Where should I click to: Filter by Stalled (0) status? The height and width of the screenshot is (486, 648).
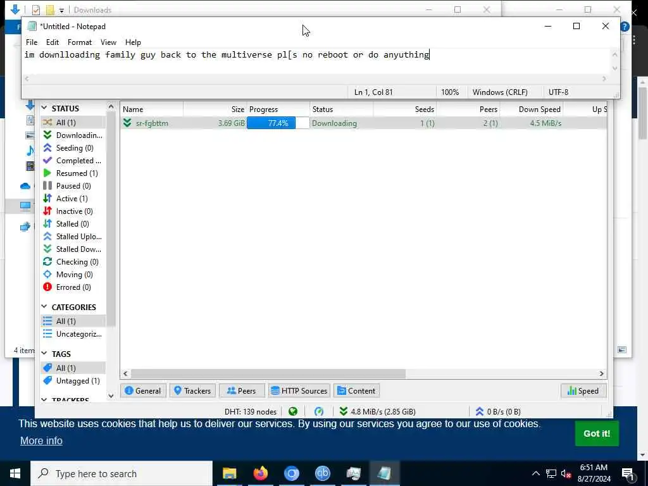pyautogui.click(x=73, y=224)
